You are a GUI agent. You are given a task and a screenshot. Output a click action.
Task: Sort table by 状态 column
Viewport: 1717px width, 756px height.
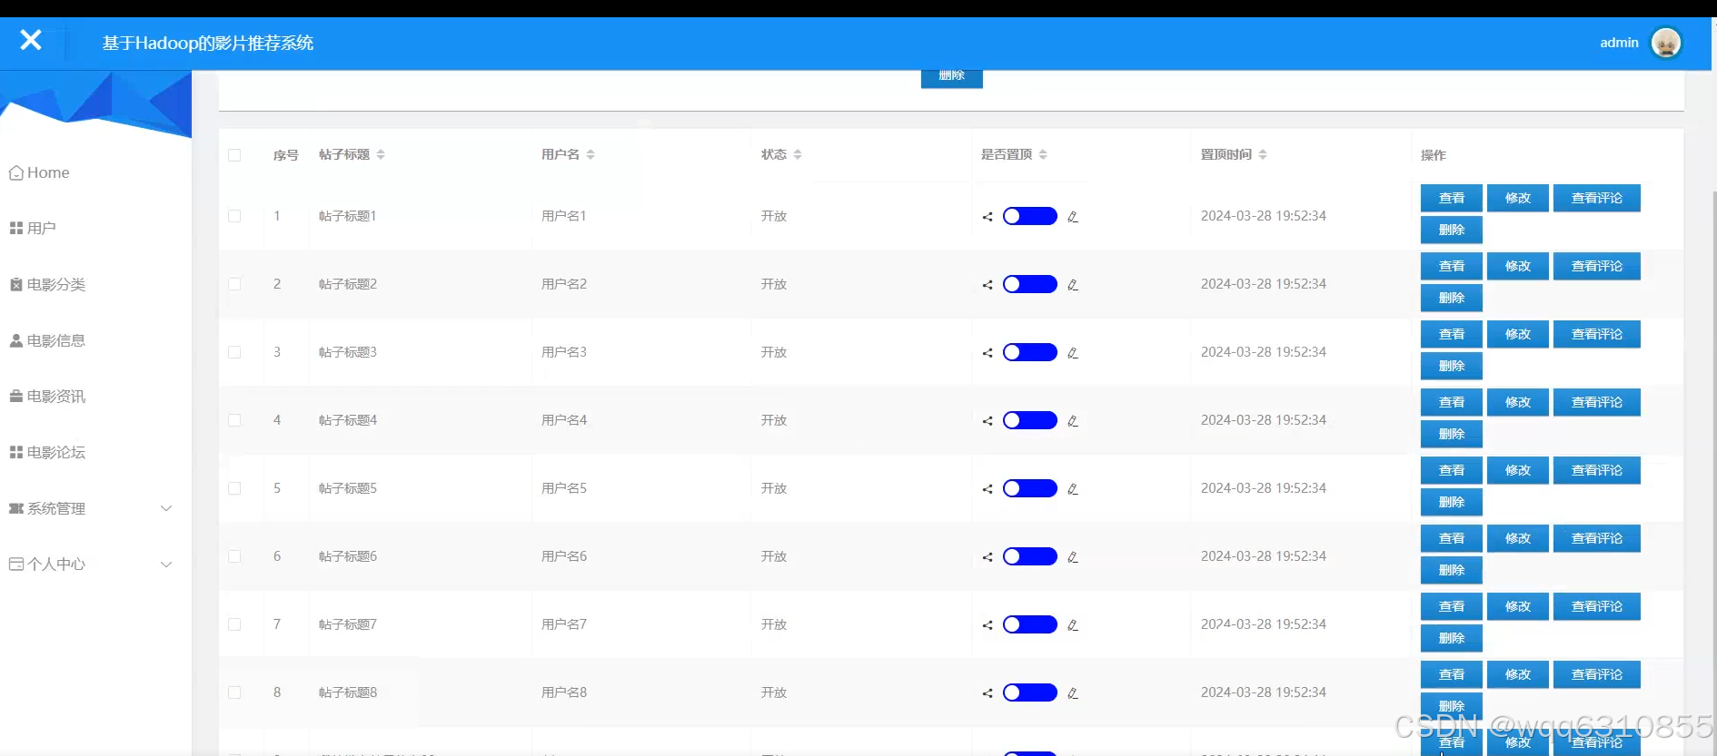(798, 154)
